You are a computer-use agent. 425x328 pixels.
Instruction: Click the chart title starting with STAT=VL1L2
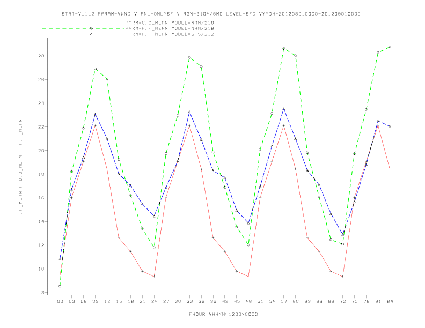(x=211, y=14)
